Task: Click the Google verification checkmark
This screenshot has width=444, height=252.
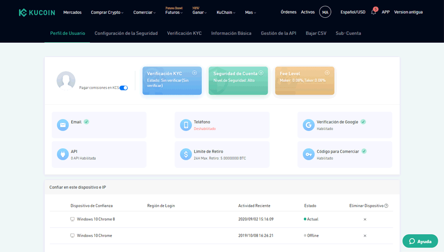Action: (363, 122)
